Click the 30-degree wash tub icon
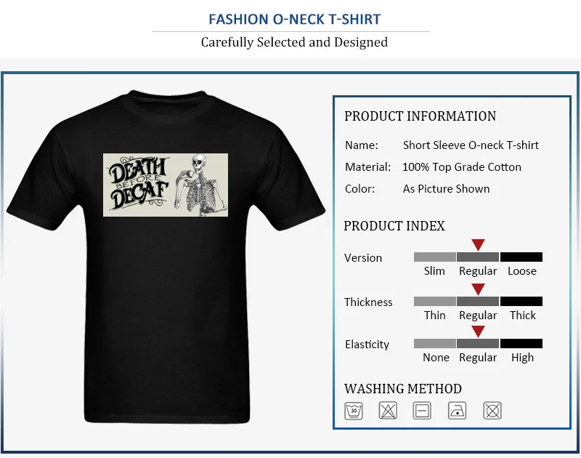This screenshot has width=581, height=458. click(354, 411)
